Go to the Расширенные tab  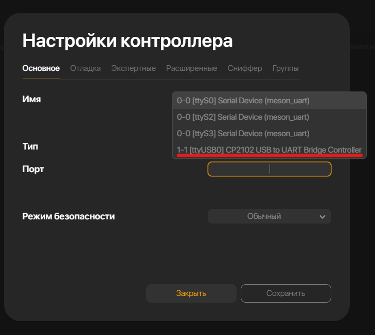(191, 68)
